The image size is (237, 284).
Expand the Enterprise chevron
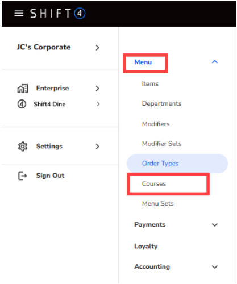pyautogui.click(x=97, y=89)
